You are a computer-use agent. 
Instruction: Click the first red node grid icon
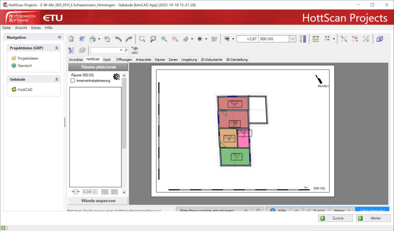point(344,39)
